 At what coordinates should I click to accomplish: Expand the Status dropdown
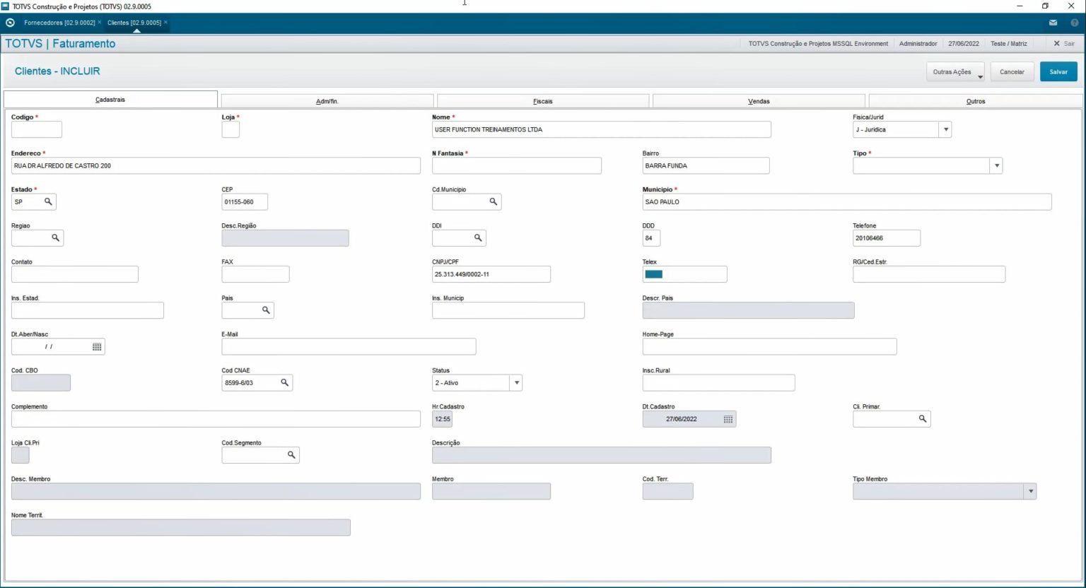click(516, 383)
